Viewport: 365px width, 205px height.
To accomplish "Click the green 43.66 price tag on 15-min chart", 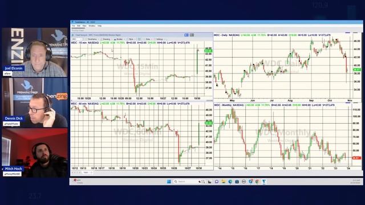I will (208, 51).
